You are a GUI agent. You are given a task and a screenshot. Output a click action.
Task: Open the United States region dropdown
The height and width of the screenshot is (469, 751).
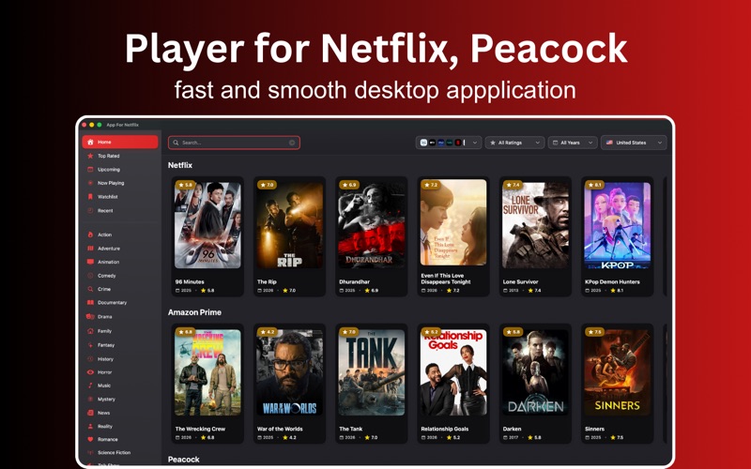point(634,143)
